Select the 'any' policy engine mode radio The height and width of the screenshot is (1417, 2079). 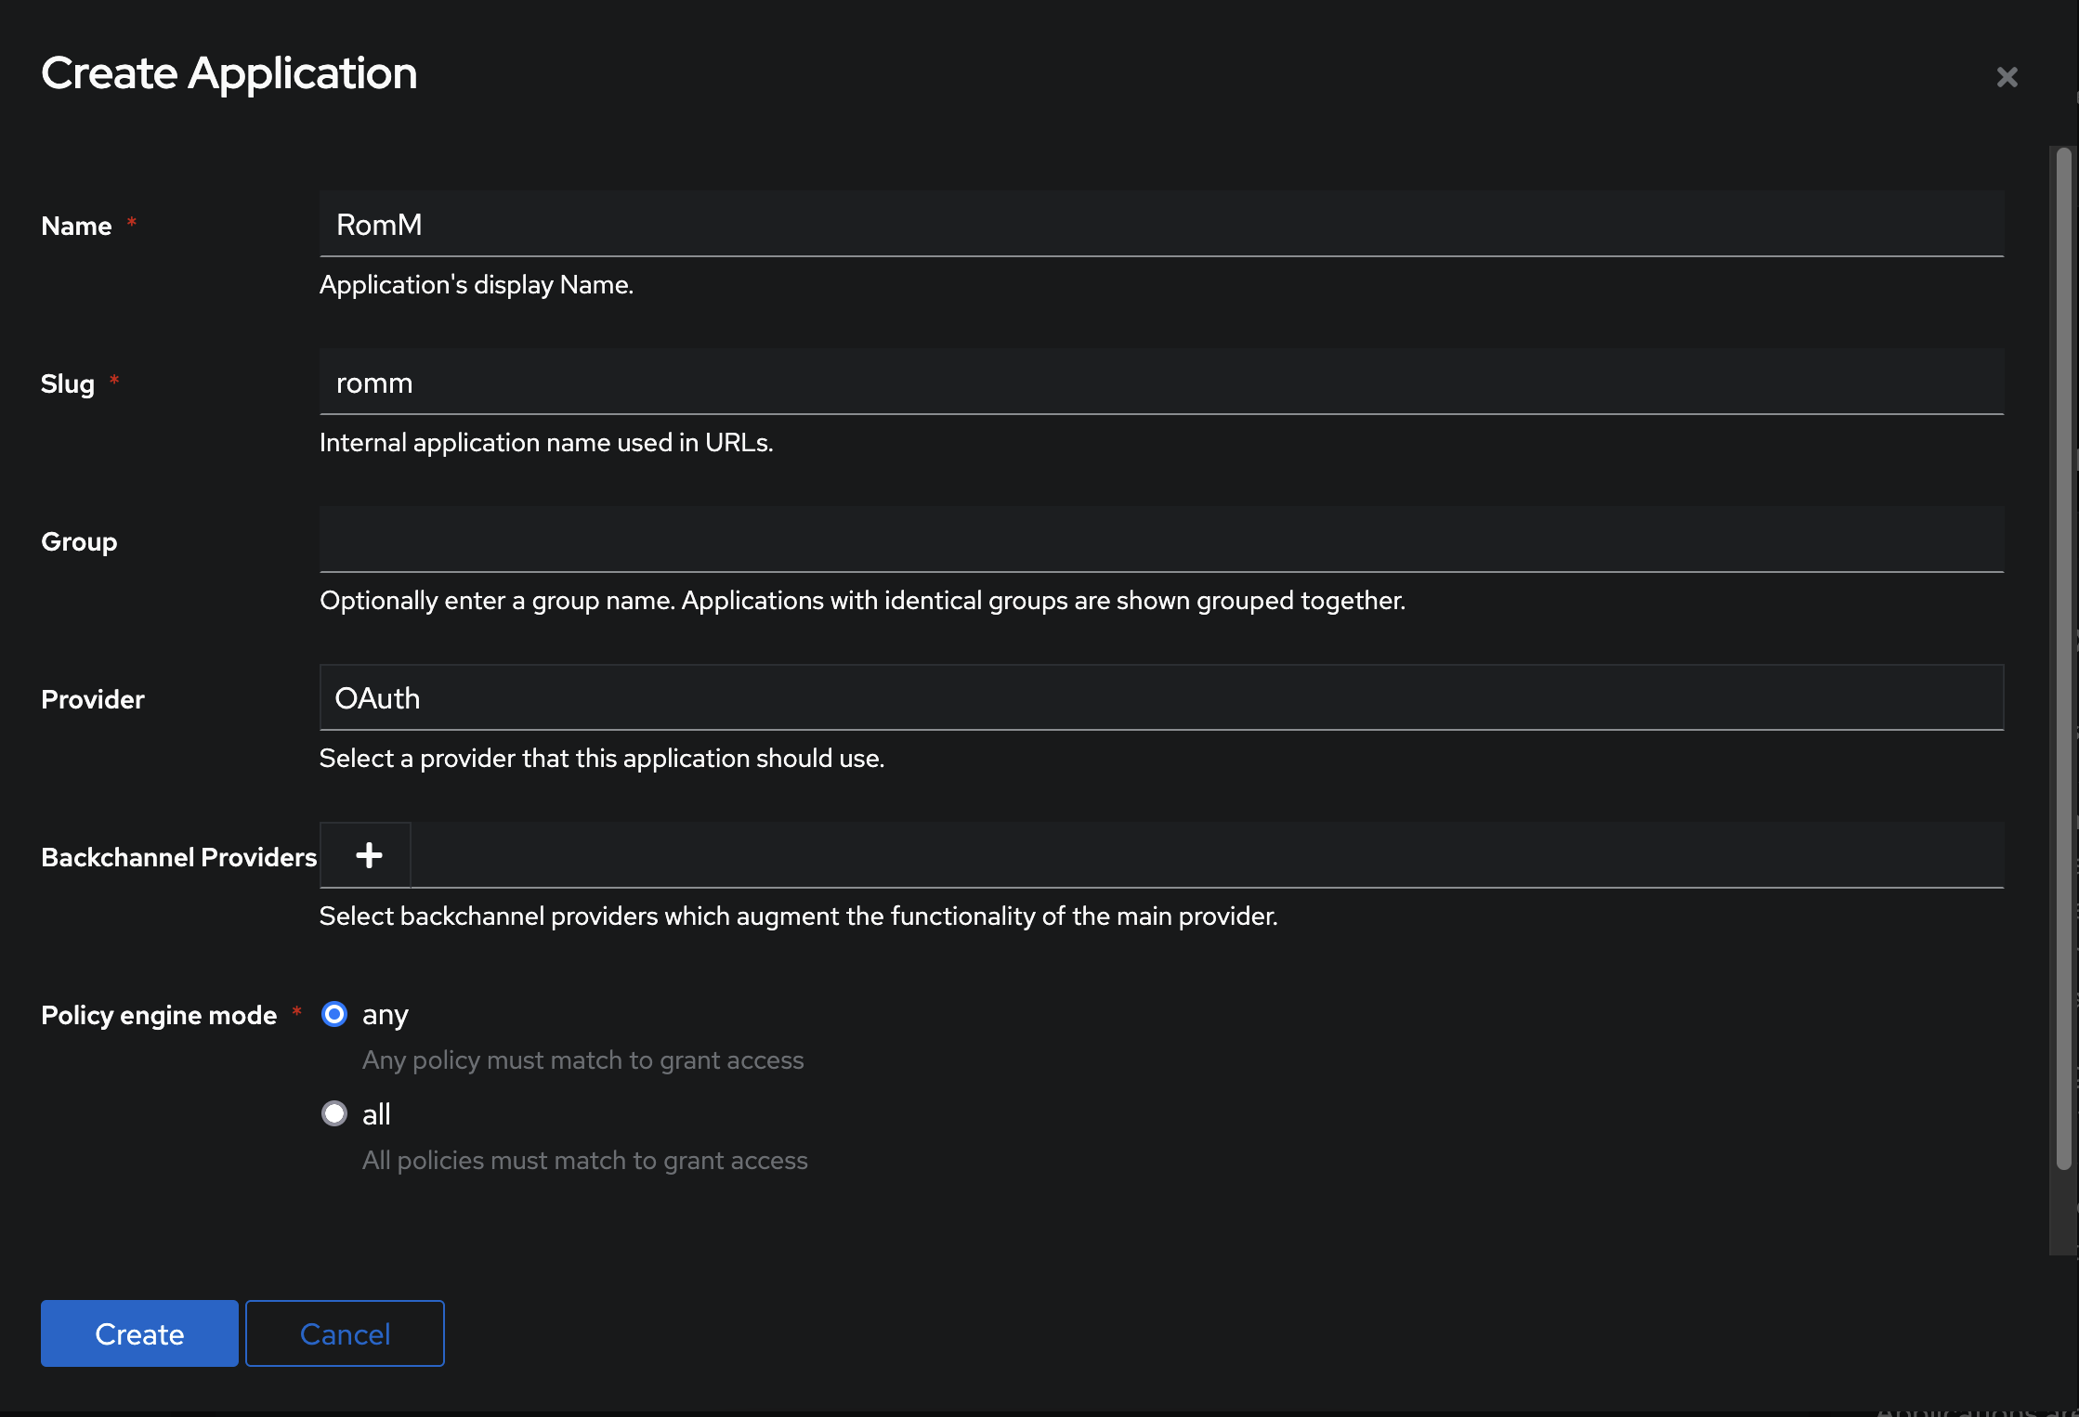tap(334, 1014)
